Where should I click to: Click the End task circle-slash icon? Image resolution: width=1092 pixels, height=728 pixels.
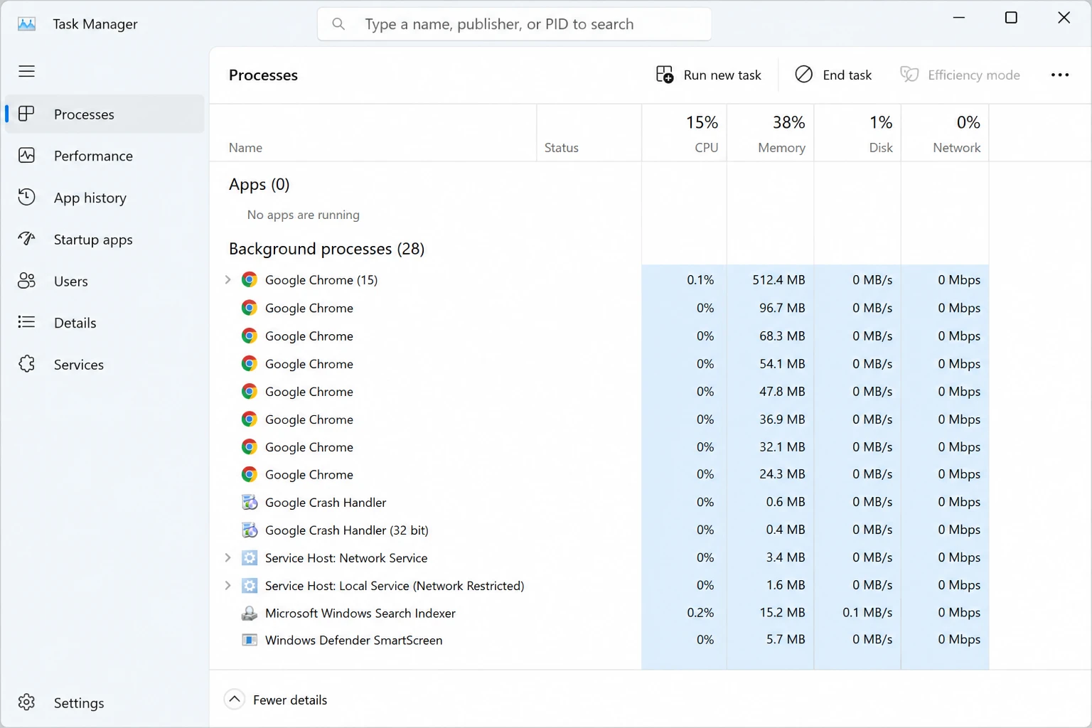[803, 74]
